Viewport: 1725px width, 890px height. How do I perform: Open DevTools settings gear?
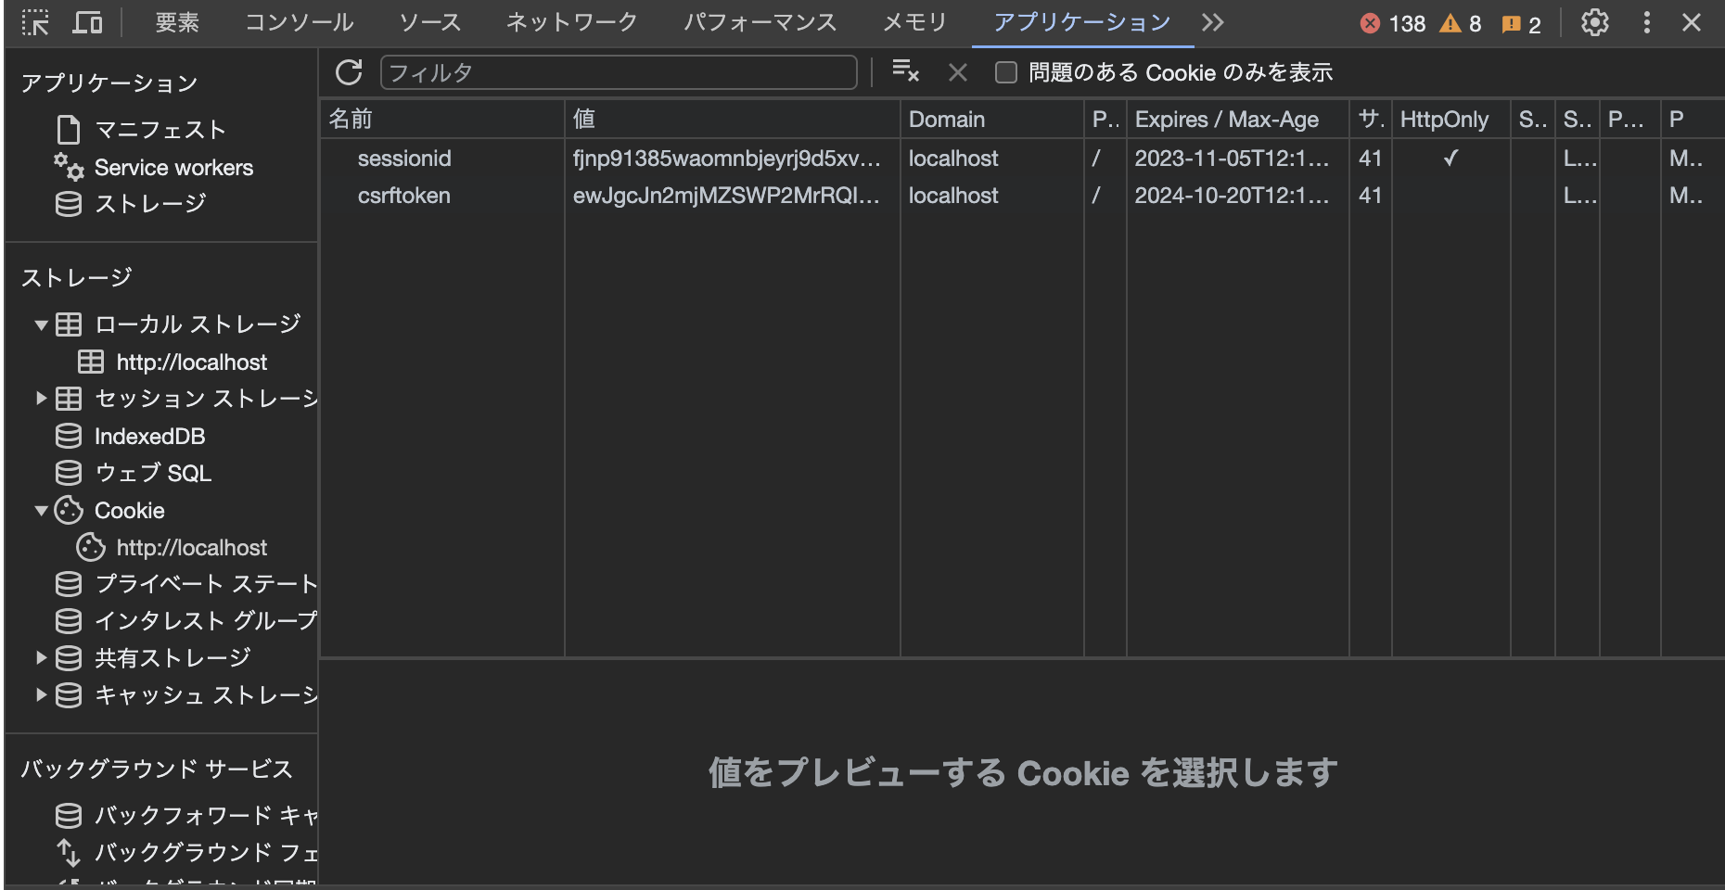[x=1595, y=23]
